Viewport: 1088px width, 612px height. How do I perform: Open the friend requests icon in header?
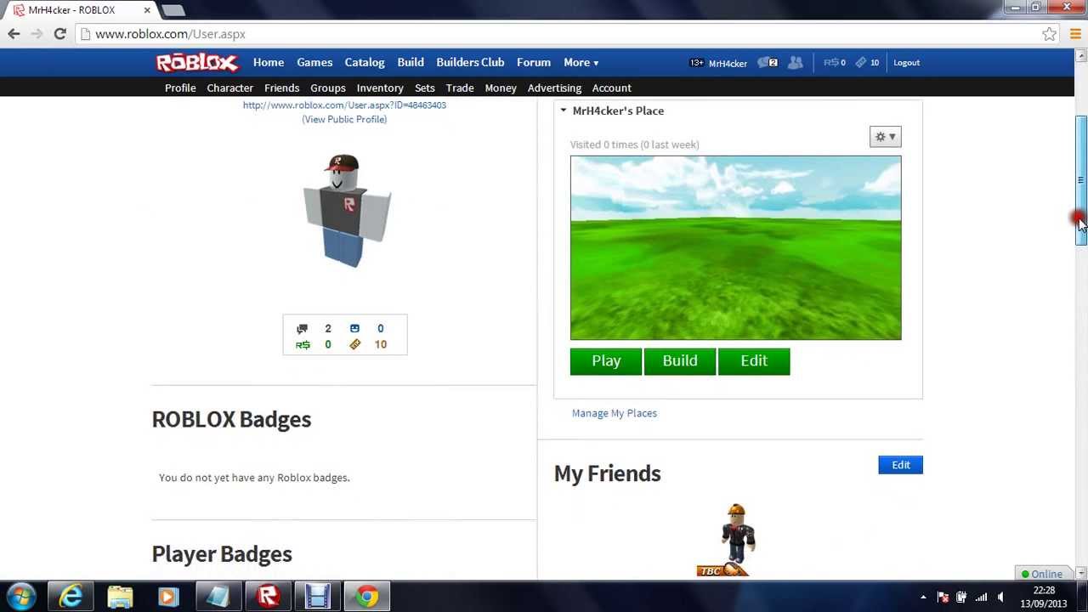tap(795, 63)
